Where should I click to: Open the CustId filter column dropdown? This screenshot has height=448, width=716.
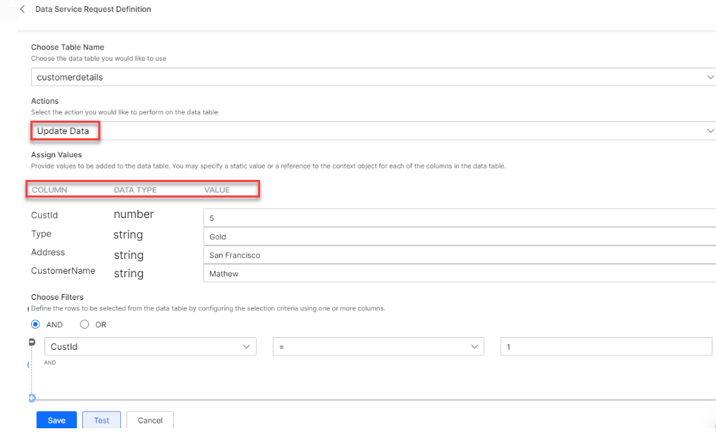click(150, 346)
